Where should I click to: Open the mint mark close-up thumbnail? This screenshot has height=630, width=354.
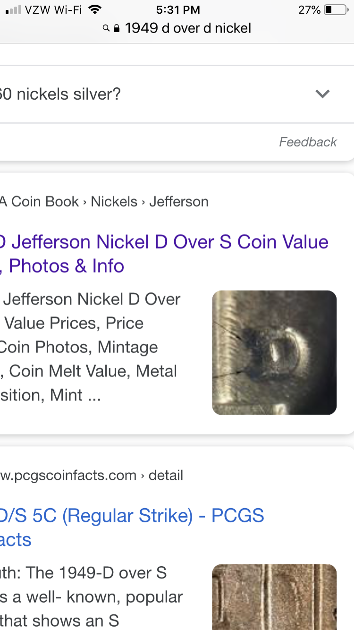click(274, 352)
